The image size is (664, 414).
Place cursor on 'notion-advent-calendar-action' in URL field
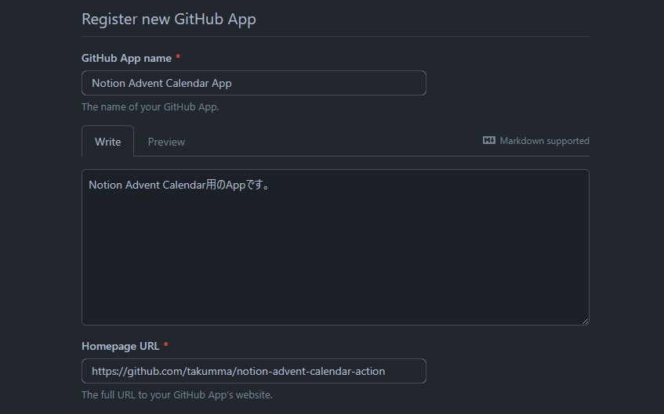(x=310, y=371)
